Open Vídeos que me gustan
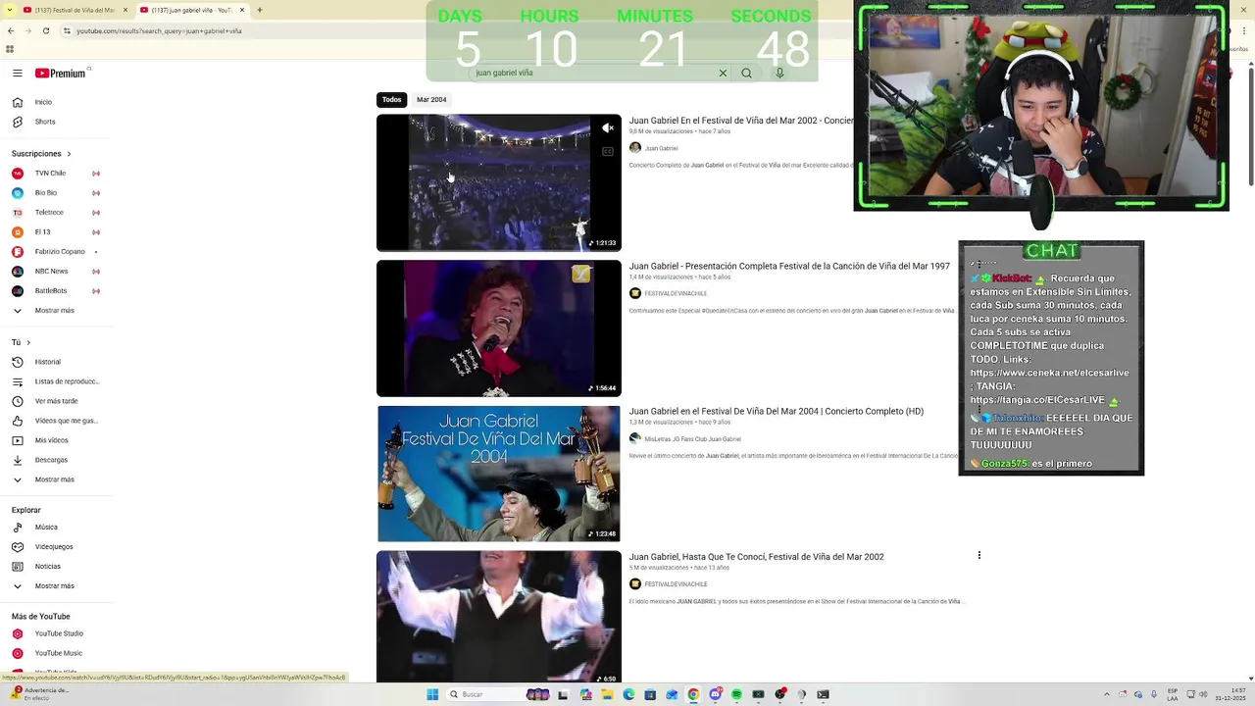The image size is (1255, 706). click(x=66, y=421)
